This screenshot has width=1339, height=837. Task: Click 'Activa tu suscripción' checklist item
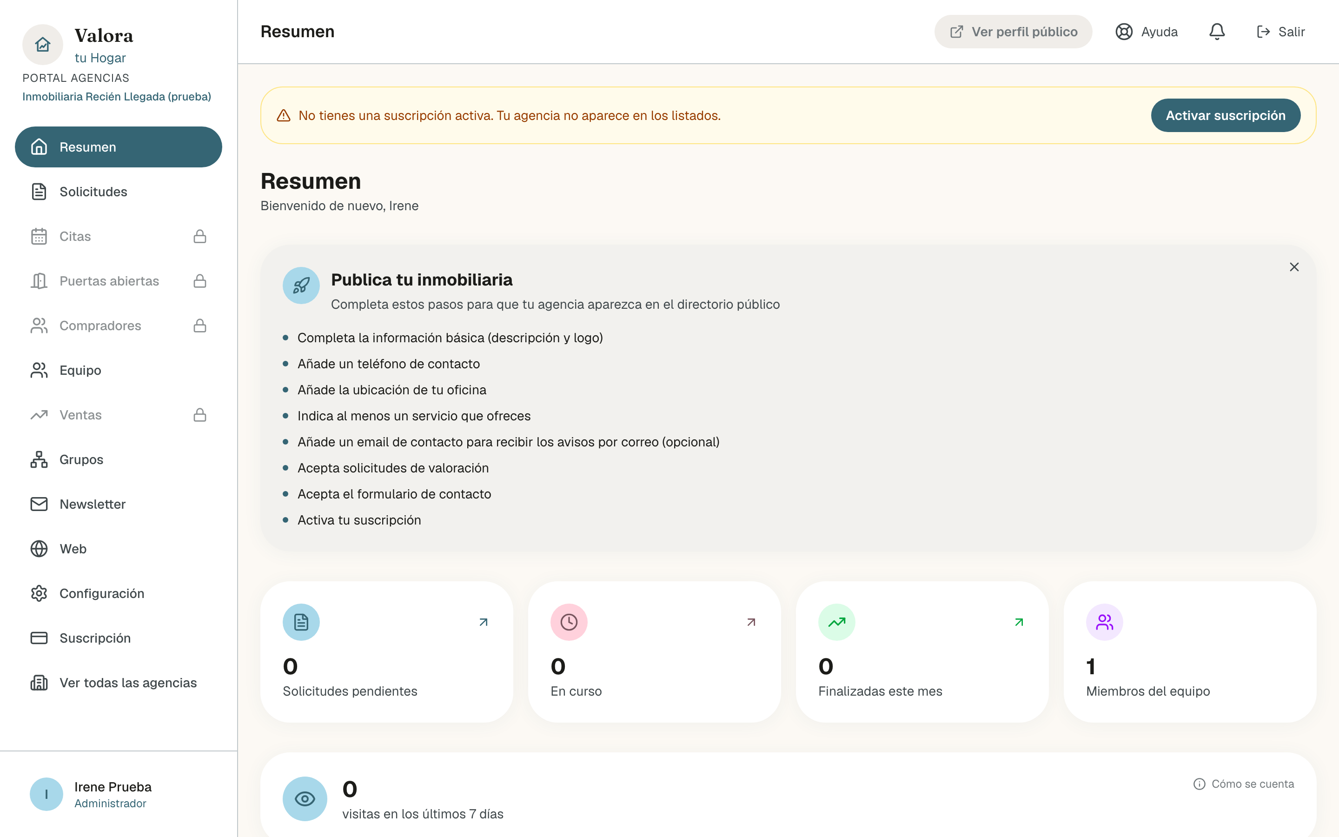(x=359, y=520)
